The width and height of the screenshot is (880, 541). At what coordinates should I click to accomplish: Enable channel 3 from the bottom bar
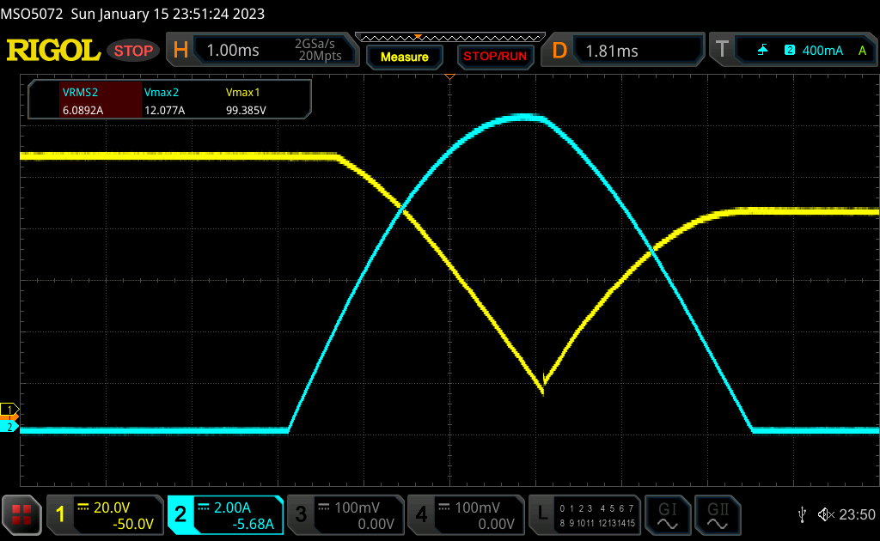pyautogui.click(x=344, y=515)
